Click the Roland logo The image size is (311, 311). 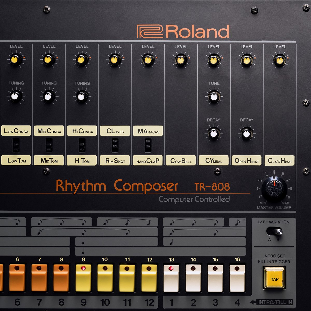[183, 32]
